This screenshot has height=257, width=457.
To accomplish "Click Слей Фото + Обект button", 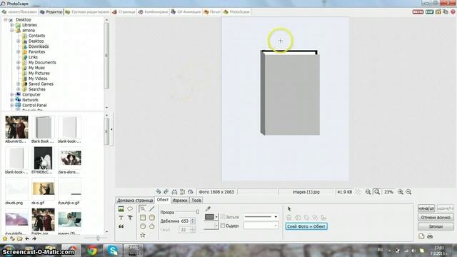I will tap(306, 226).
